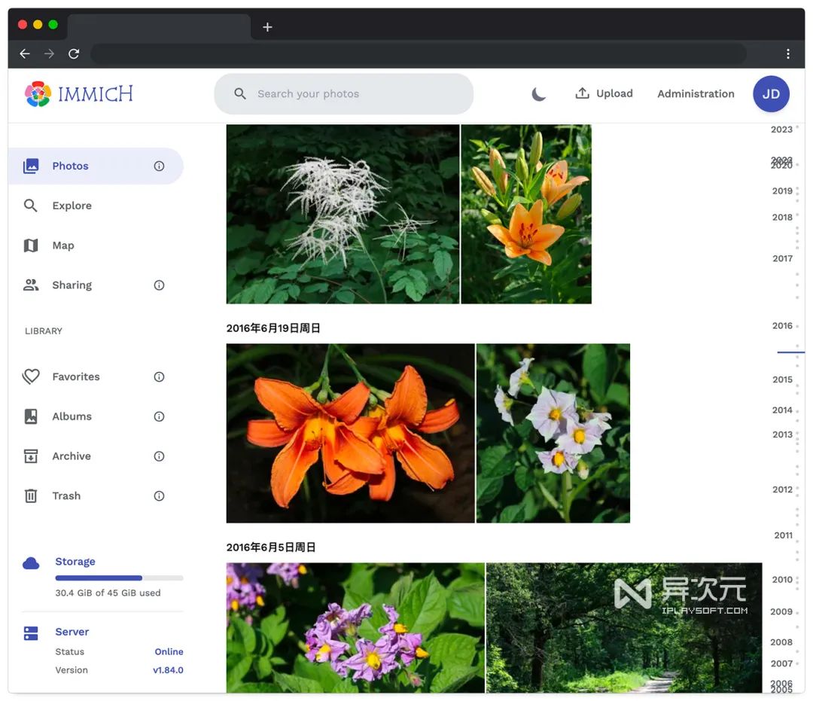
Task: Go back with the browser back arrow
Action: point(25,53)
